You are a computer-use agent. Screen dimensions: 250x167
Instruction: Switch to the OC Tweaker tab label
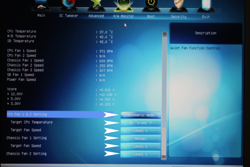(x=69, y=16)
